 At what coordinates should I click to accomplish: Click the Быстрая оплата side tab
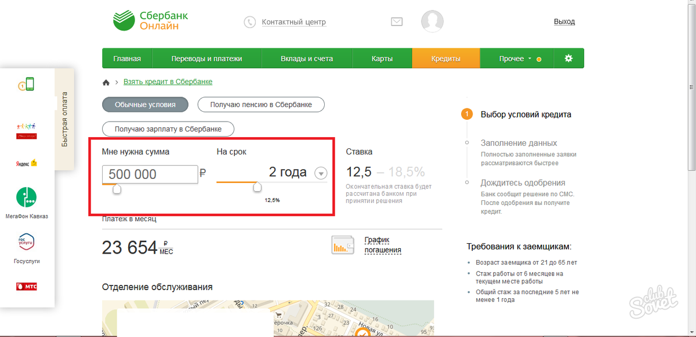pyautogui.click(x=64, y=119)
